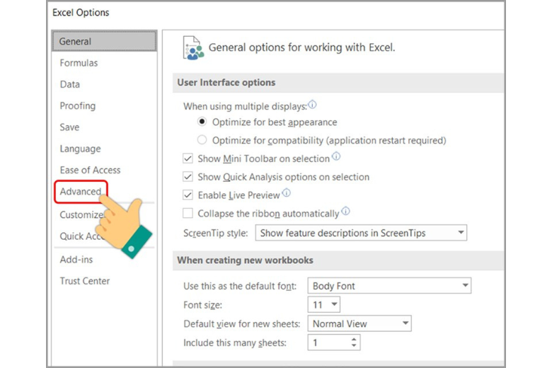
Task: Open Default view for new sheets dropdown
Action: [360, 323]
